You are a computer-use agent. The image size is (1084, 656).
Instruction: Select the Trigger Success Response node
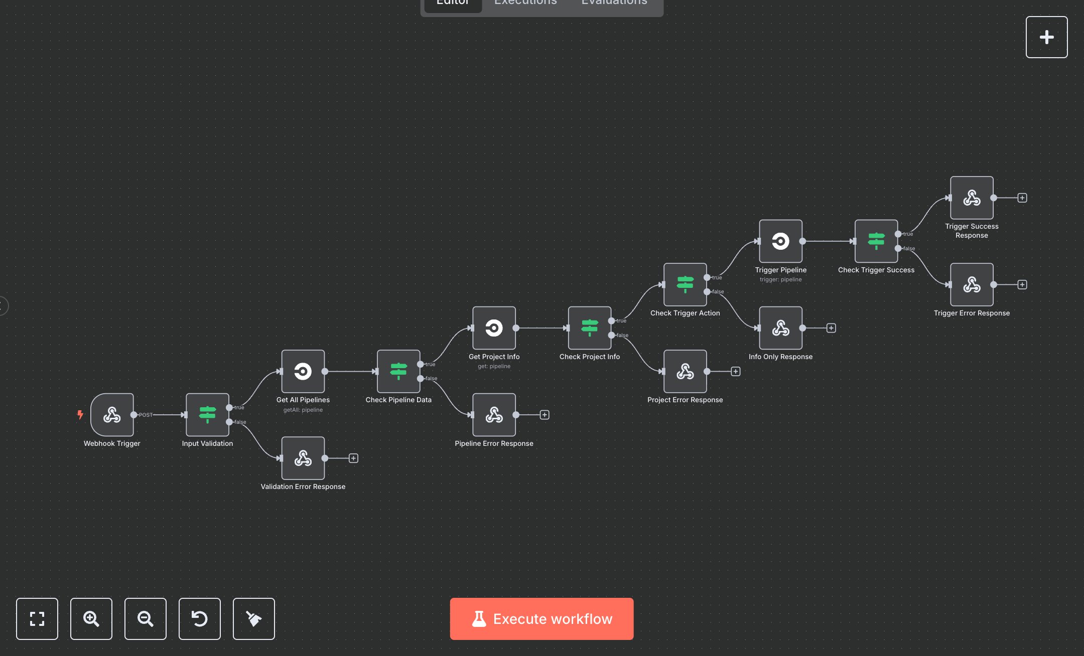972,198
